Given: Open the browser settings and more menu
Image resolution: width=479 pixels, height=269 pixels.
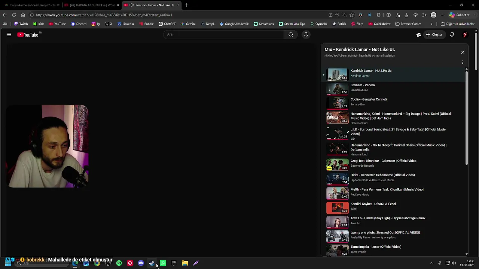Looking at the screenshot, I should pyautogui.click(x=442, y=15).
